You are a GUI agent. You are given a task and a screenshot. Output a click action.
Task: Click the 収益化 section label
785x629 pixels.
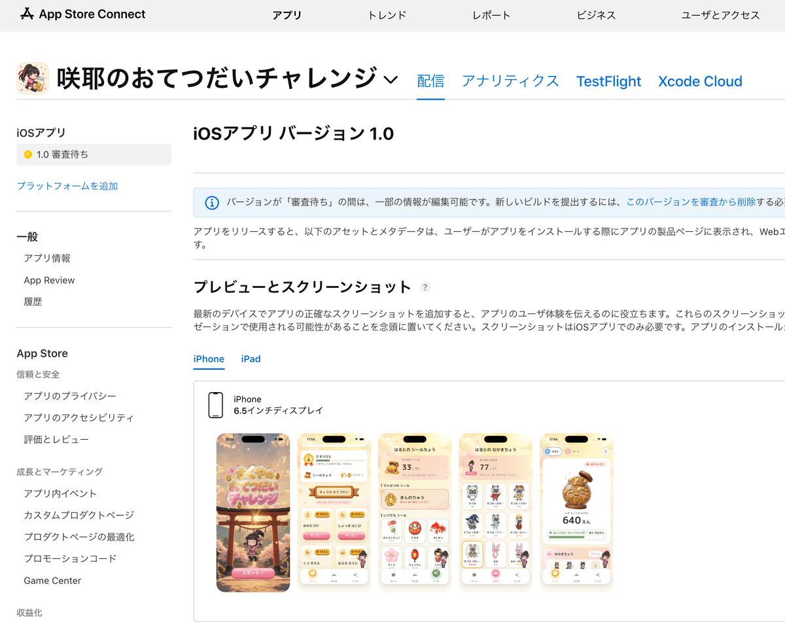(x=29, y=613)
